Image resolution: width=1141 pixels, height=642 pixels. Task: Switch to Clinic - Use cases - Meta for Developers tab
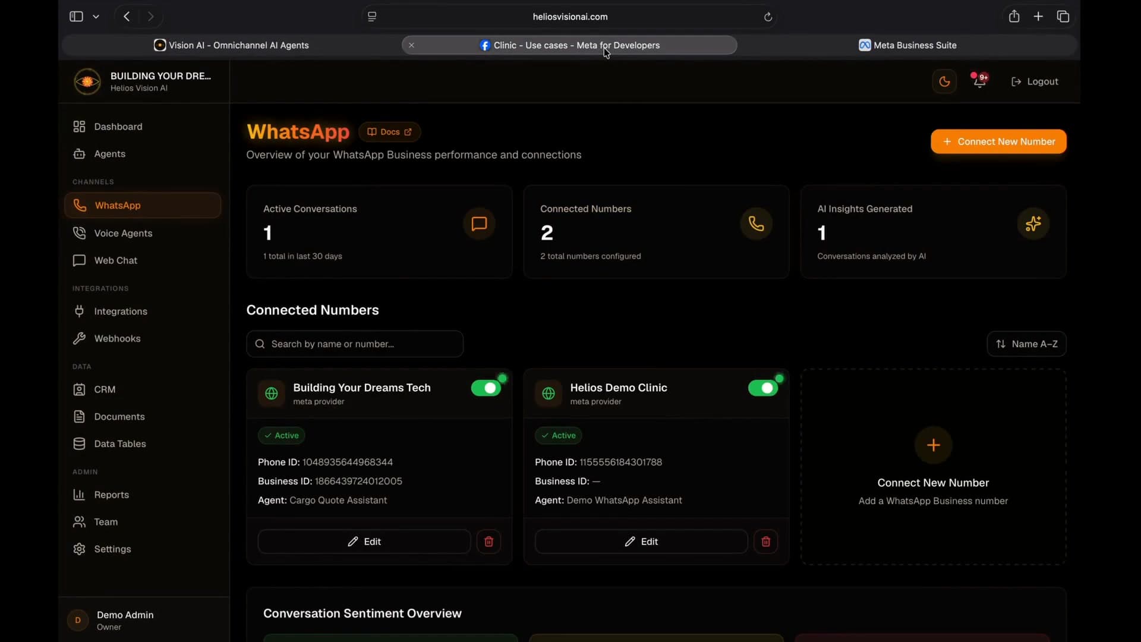pos(569,45)
